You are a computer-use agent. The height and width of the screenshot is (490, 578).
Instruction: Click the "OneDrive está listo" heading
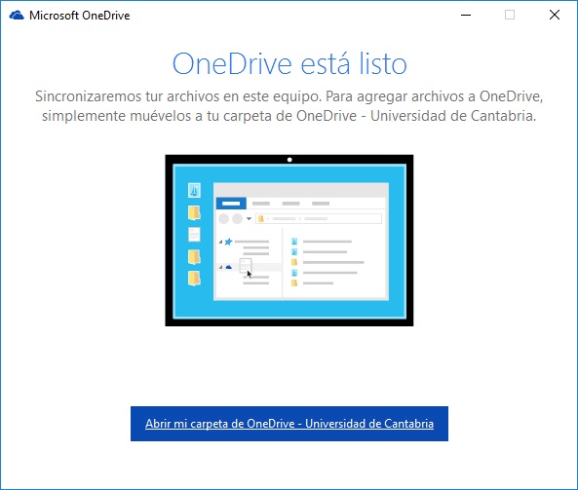[x=289, y=64]
